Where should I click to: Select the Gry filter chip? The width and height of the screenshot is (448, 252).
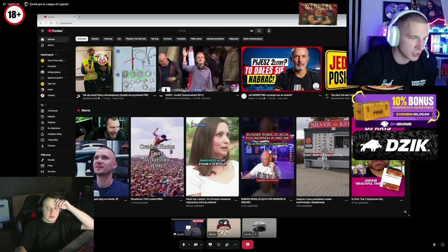(119, 39)
